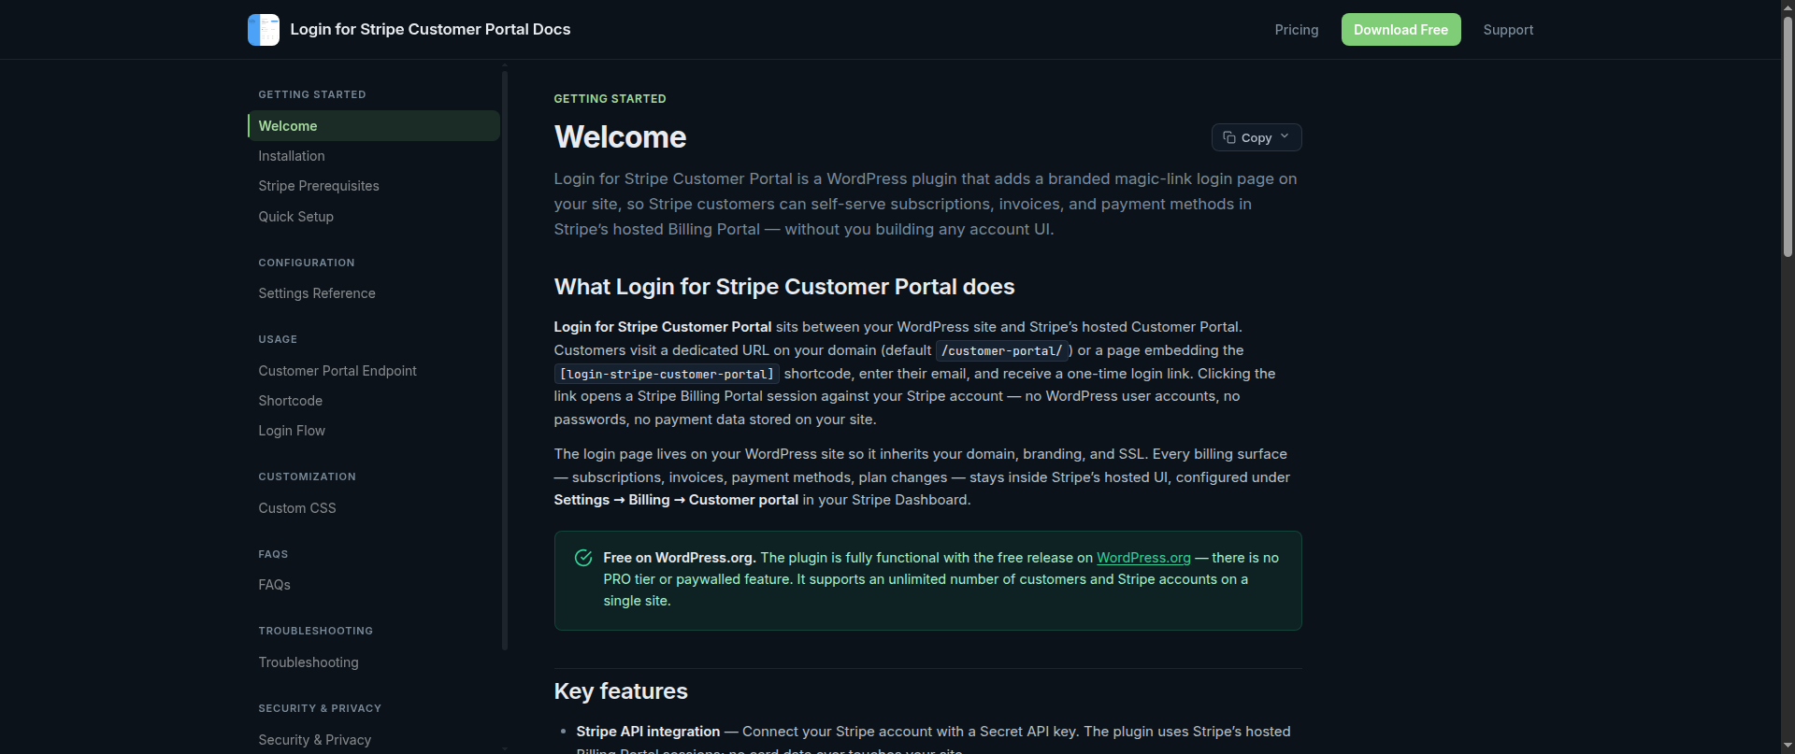Click the GETTING STARTED sidebar heading

(312, 94)
